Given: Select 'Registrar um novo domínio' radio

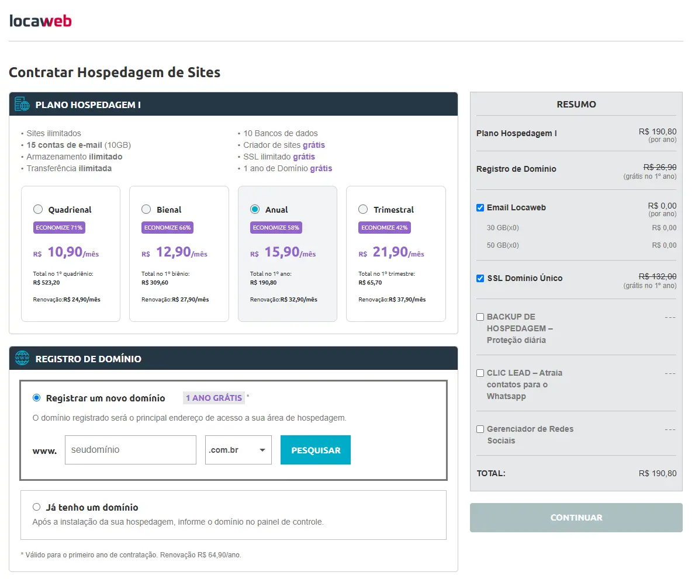Looking at the screenshot, I should point(37,398).
